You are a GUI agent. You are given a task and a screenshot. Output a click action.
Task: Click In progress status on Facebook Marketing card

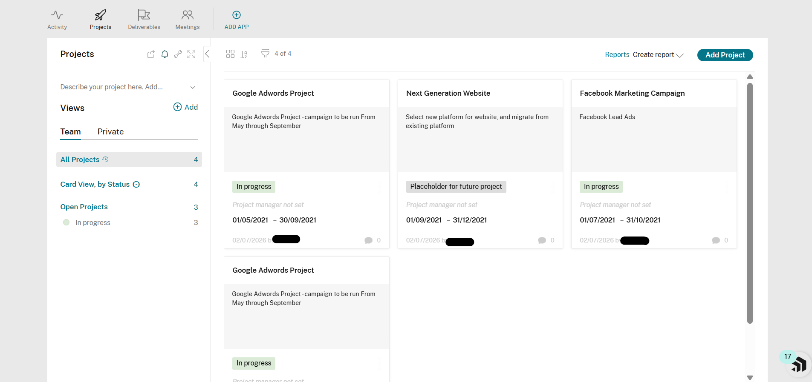tap(601, 187)
